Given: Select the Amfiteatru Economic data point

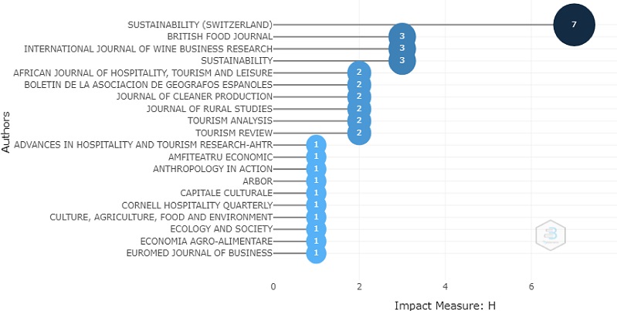Looking at the screenshot, I should point(316,157).
